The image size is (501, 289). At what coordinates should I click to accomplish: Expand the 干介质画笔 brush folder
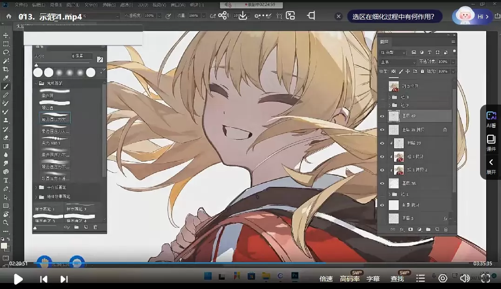[36, 188]
